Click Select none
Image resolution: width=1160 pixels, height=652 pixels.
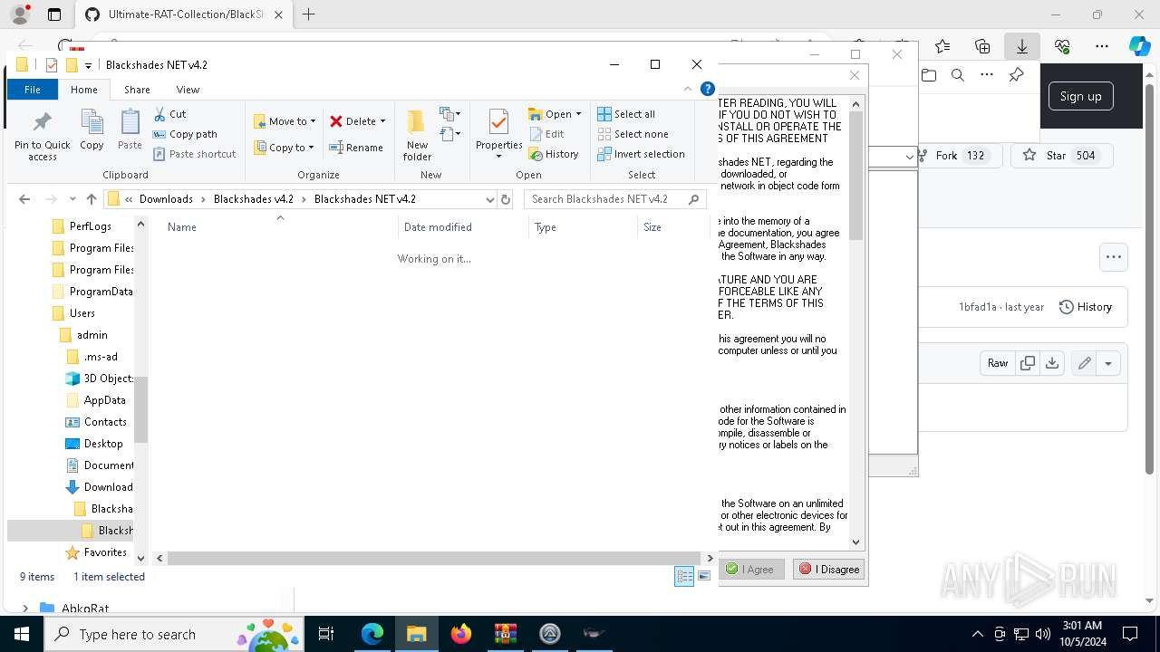633,134
